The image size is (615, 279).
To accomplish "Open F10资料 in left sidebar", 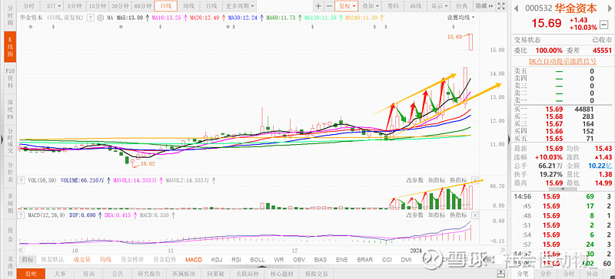I will point(9,77).
